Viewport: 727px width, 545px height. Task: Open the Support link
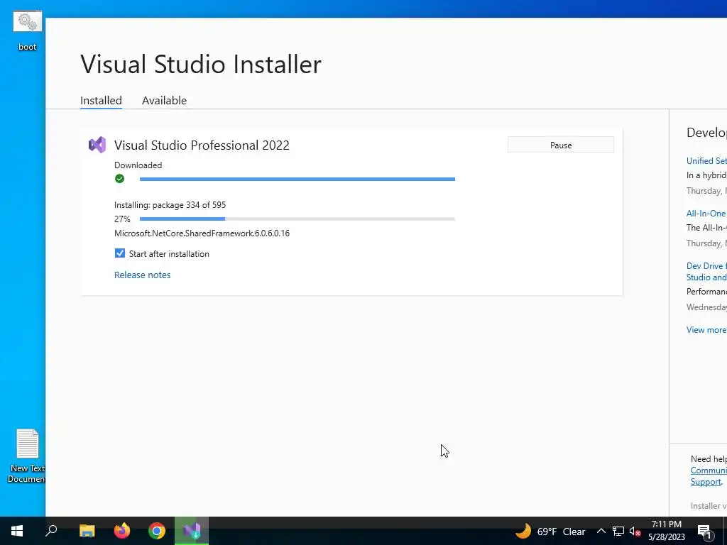click(x=706, y=482)
